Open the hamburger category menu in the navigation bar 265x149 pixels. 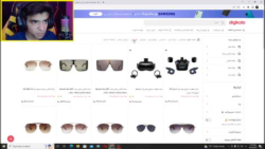tap(236, 30)
